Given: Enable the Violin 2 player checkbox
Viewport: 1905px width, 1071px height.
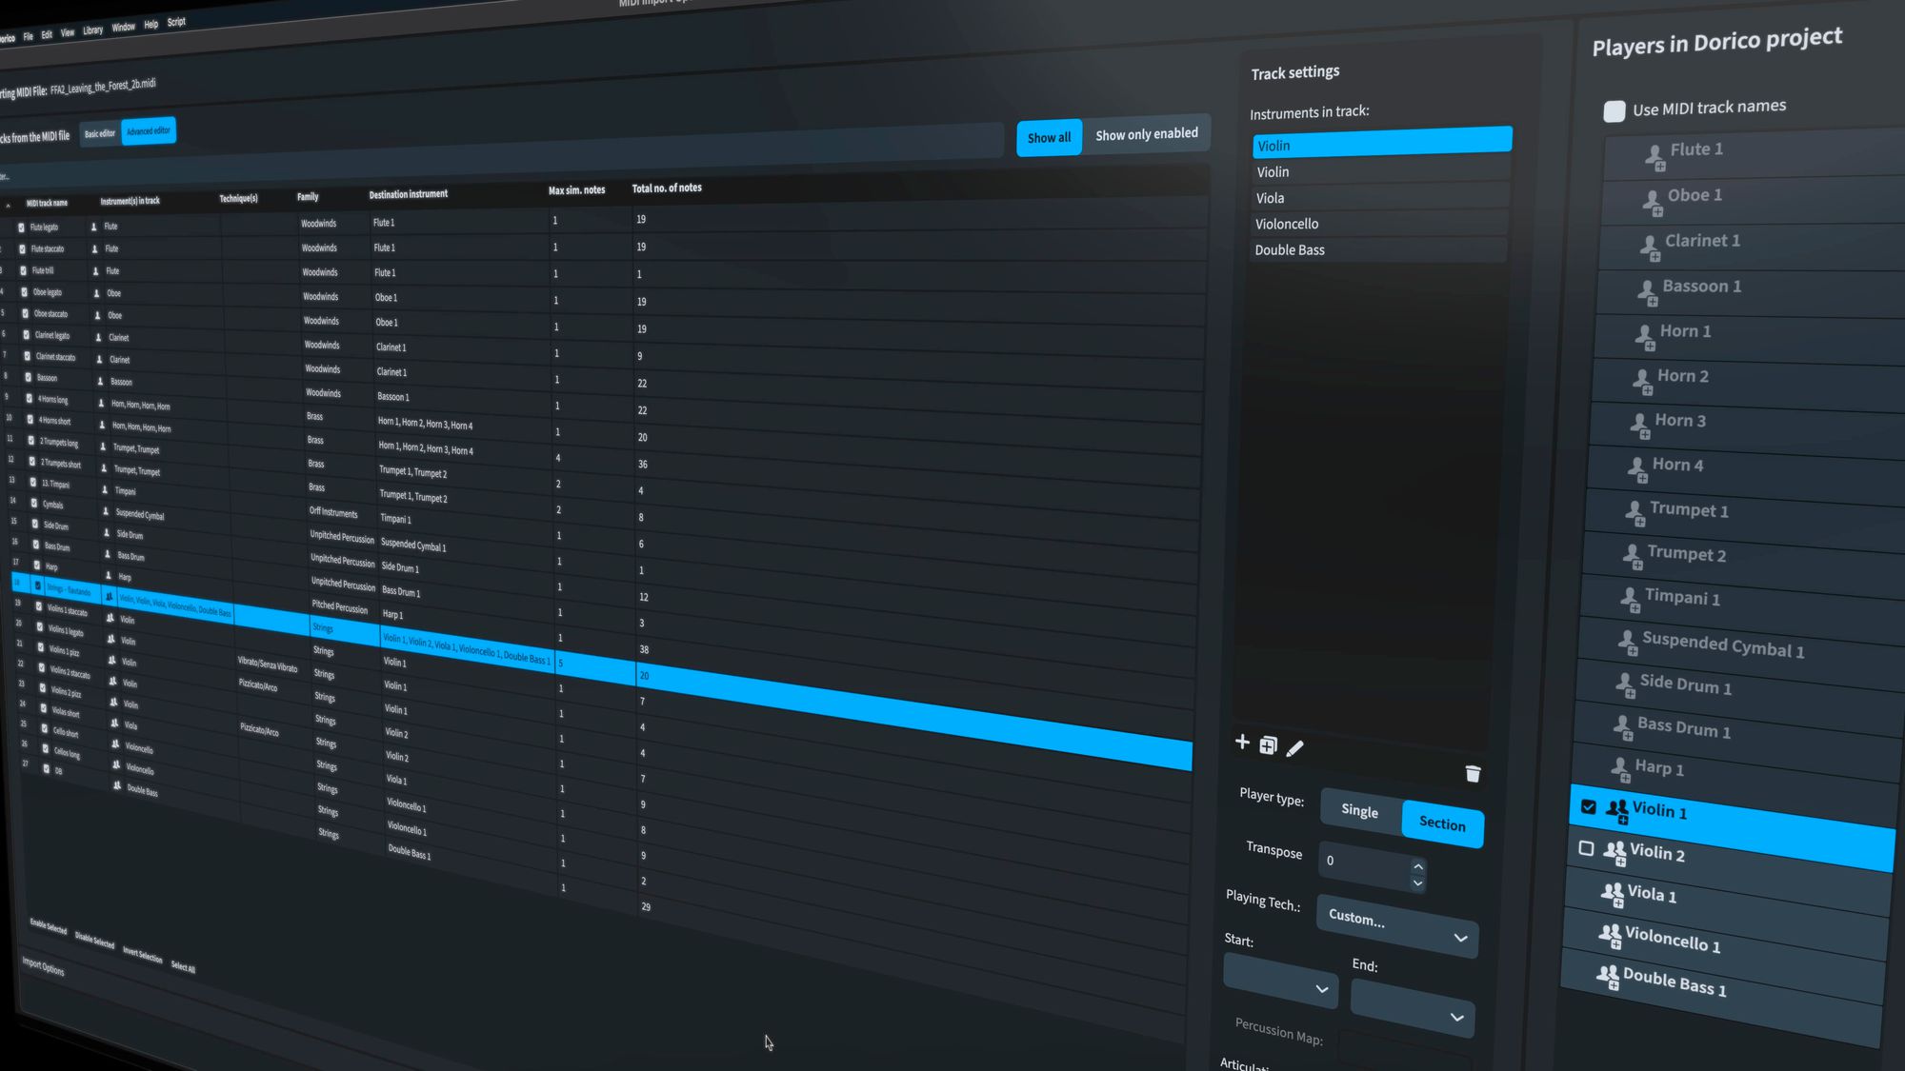Looking at the screenshot, I should (x=1586, y=849).
